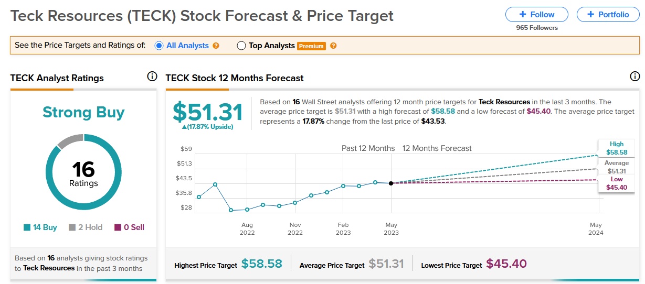Click help icon after Top Analysts Premium

(x=333, y=46)
